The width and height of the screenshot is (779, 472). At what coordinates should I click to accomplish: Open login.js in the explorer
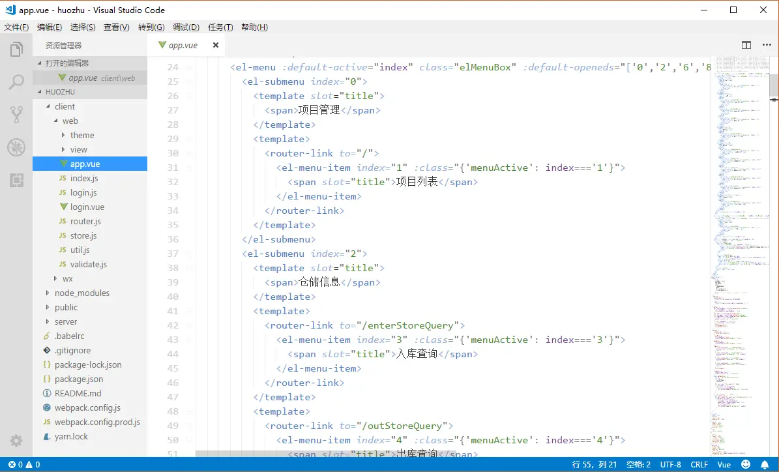point(90,193)
